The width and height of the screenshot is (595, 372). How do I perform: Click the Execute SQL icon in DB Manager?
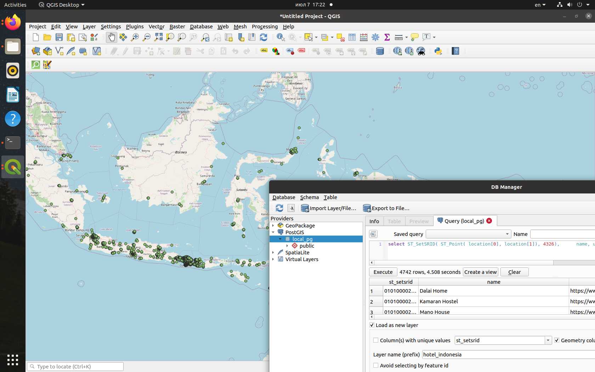click(373, 234)
